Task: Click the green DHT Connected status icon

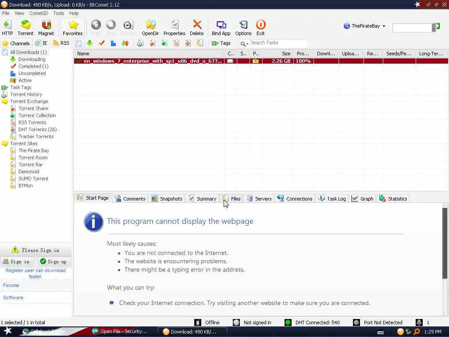Action: click(288, 323)
